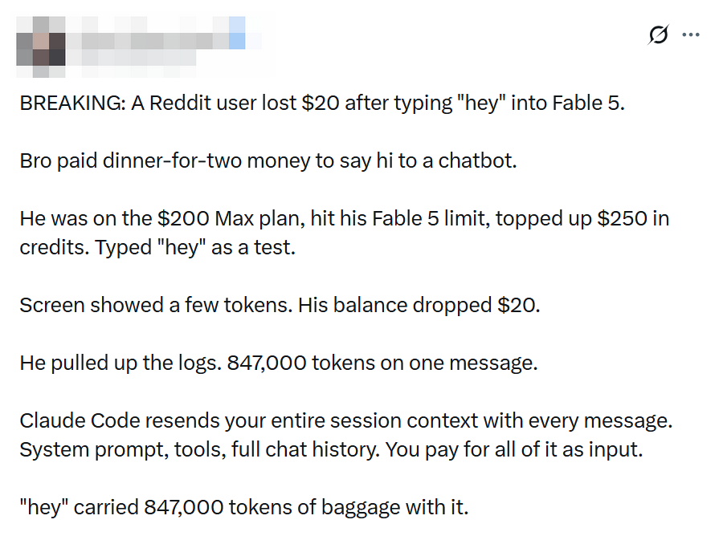Click the blurred profile avatar picture
The width and height of the screenshot is (719, 540).
[41, 47]
